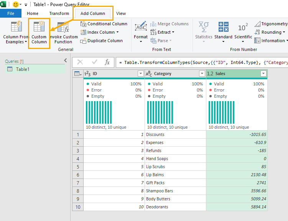Screen dimensions: 288x221
Task: Open the table options menu icon
Action: (78, 74)
